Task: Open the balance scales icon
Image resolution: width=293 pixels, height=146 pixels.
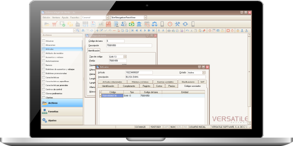Action: [x=155, y=24]
